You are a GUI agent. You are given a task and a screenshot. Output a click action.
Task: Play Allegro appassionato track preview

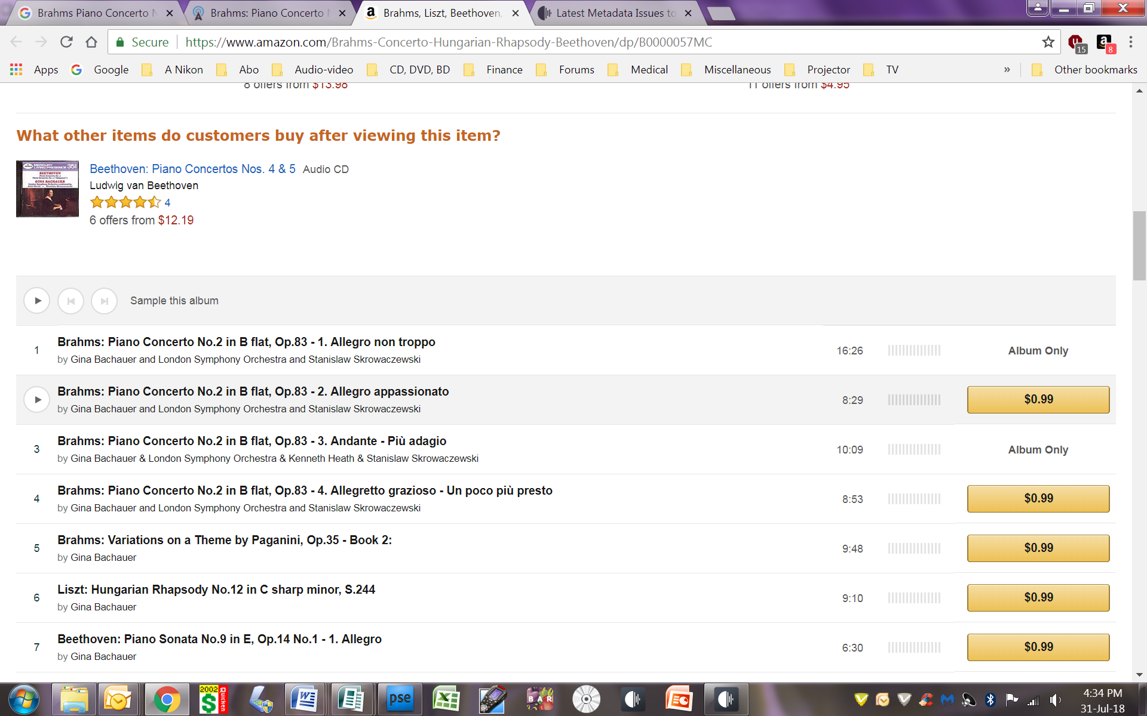[37, 400]
